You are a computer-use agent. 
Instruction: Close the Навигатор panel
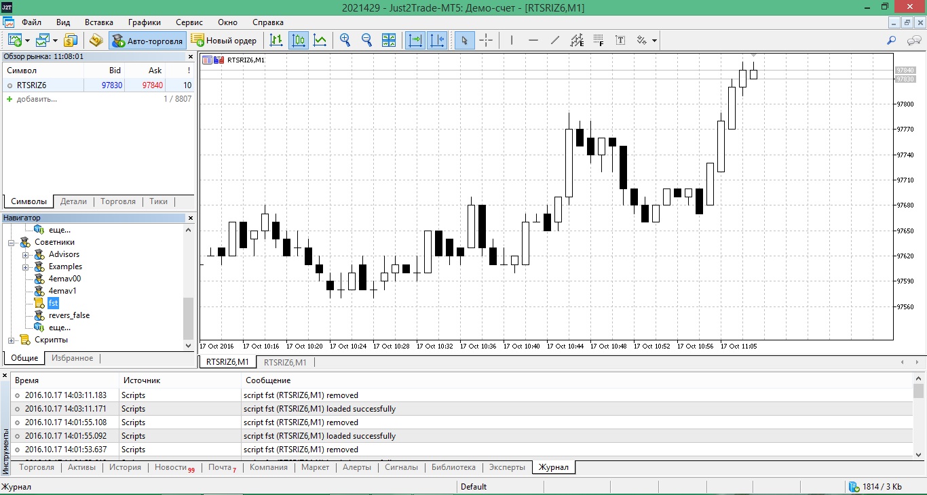pyautogui.click(x=191, y=218)
